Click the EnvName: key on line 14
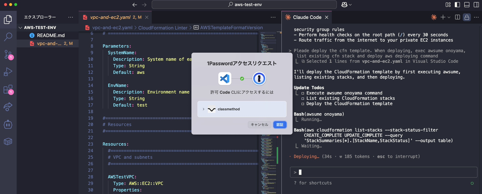This screenshot has height=194, width=482. [x=118, y=85]
